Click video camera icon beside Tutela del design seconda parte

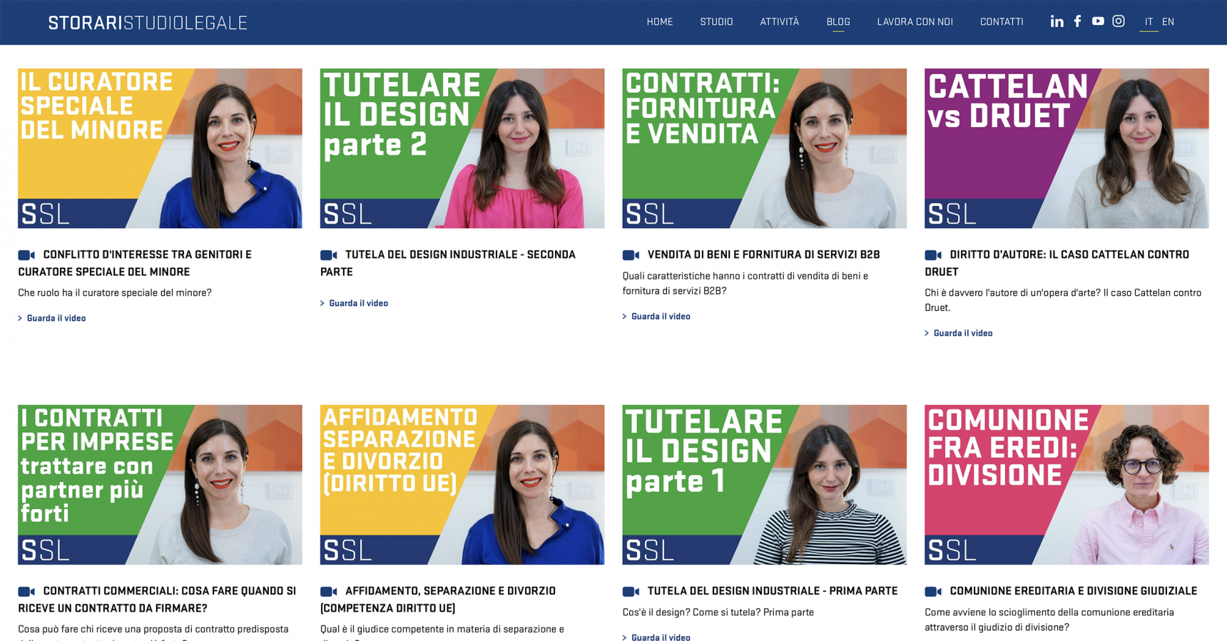tap(329, 255)
